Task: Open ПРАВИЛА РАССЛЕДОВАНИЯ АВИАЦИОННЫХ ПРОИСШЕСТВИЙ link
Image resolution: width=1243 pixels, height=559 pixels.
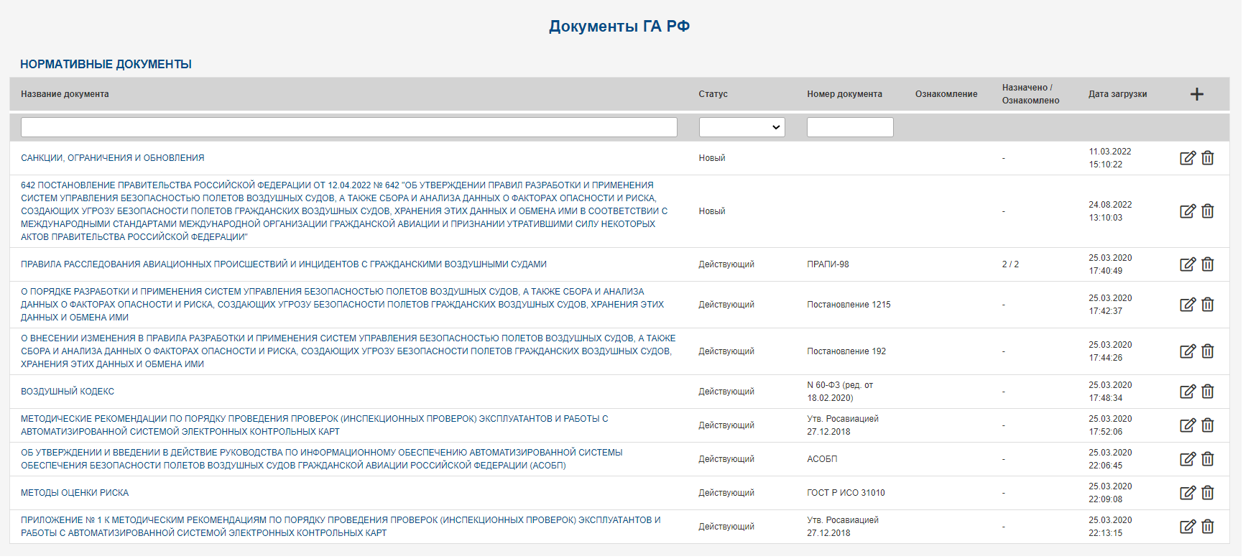Action: click(x=284, y=264)
